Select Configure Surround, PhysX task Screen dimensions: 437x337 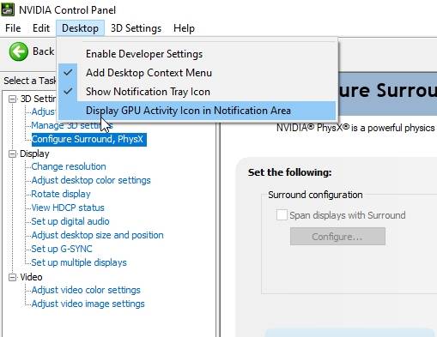pyautogui.click(x=88, y=140)
